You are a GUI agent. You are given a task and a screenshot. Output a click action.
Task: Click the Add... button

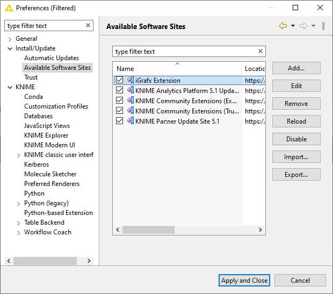[x=296, y=68]
